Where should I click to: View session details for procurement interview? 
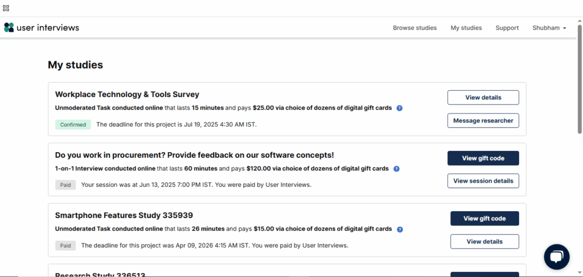[483, 181]
